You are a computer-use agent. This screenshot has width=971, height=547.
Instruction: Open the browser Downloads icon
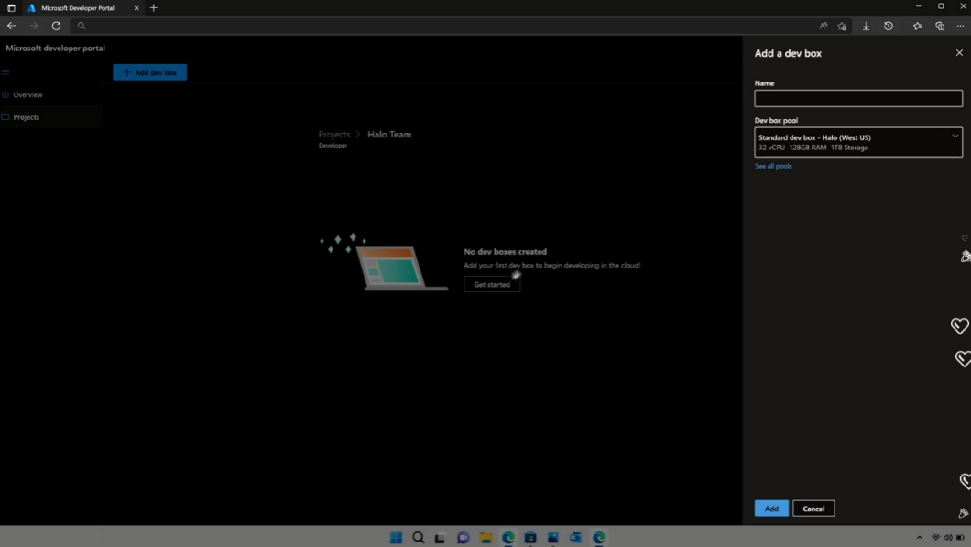[x=866, y=26]
